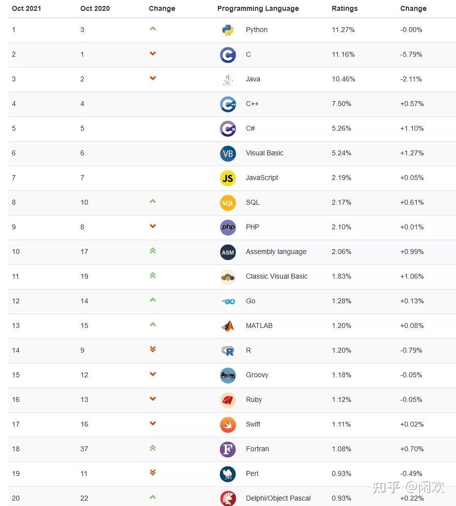Click the green up arrow beside Python
Viewport: 456px width, 506px height.
click(153, 29)
